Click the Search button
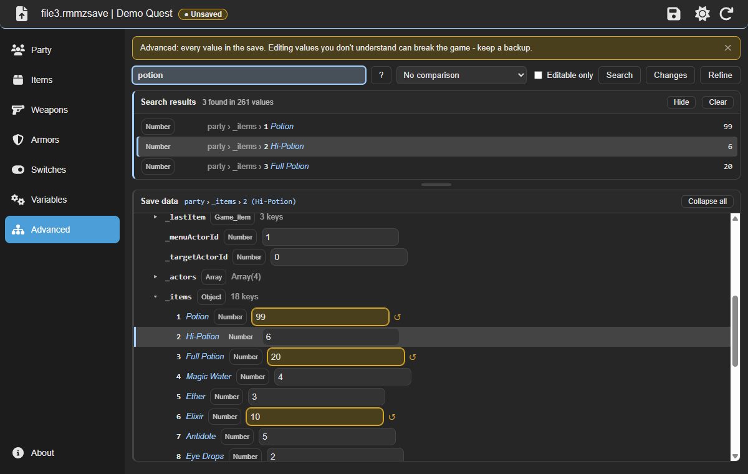 click(x=620, y=75)
